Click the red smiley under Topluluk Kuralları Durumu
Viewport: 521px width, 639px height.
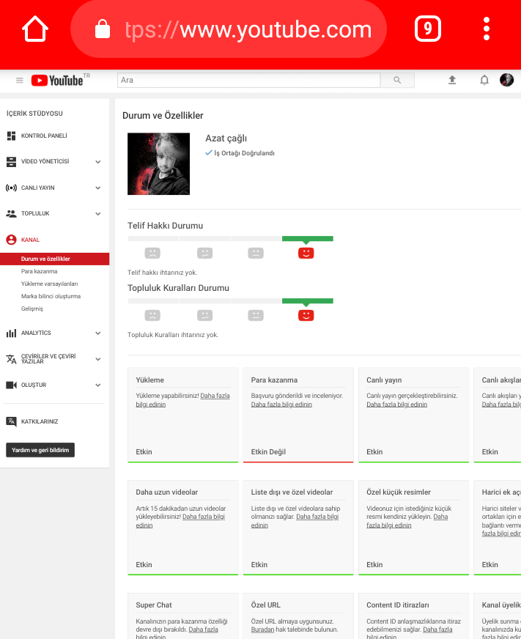[306, 315]
